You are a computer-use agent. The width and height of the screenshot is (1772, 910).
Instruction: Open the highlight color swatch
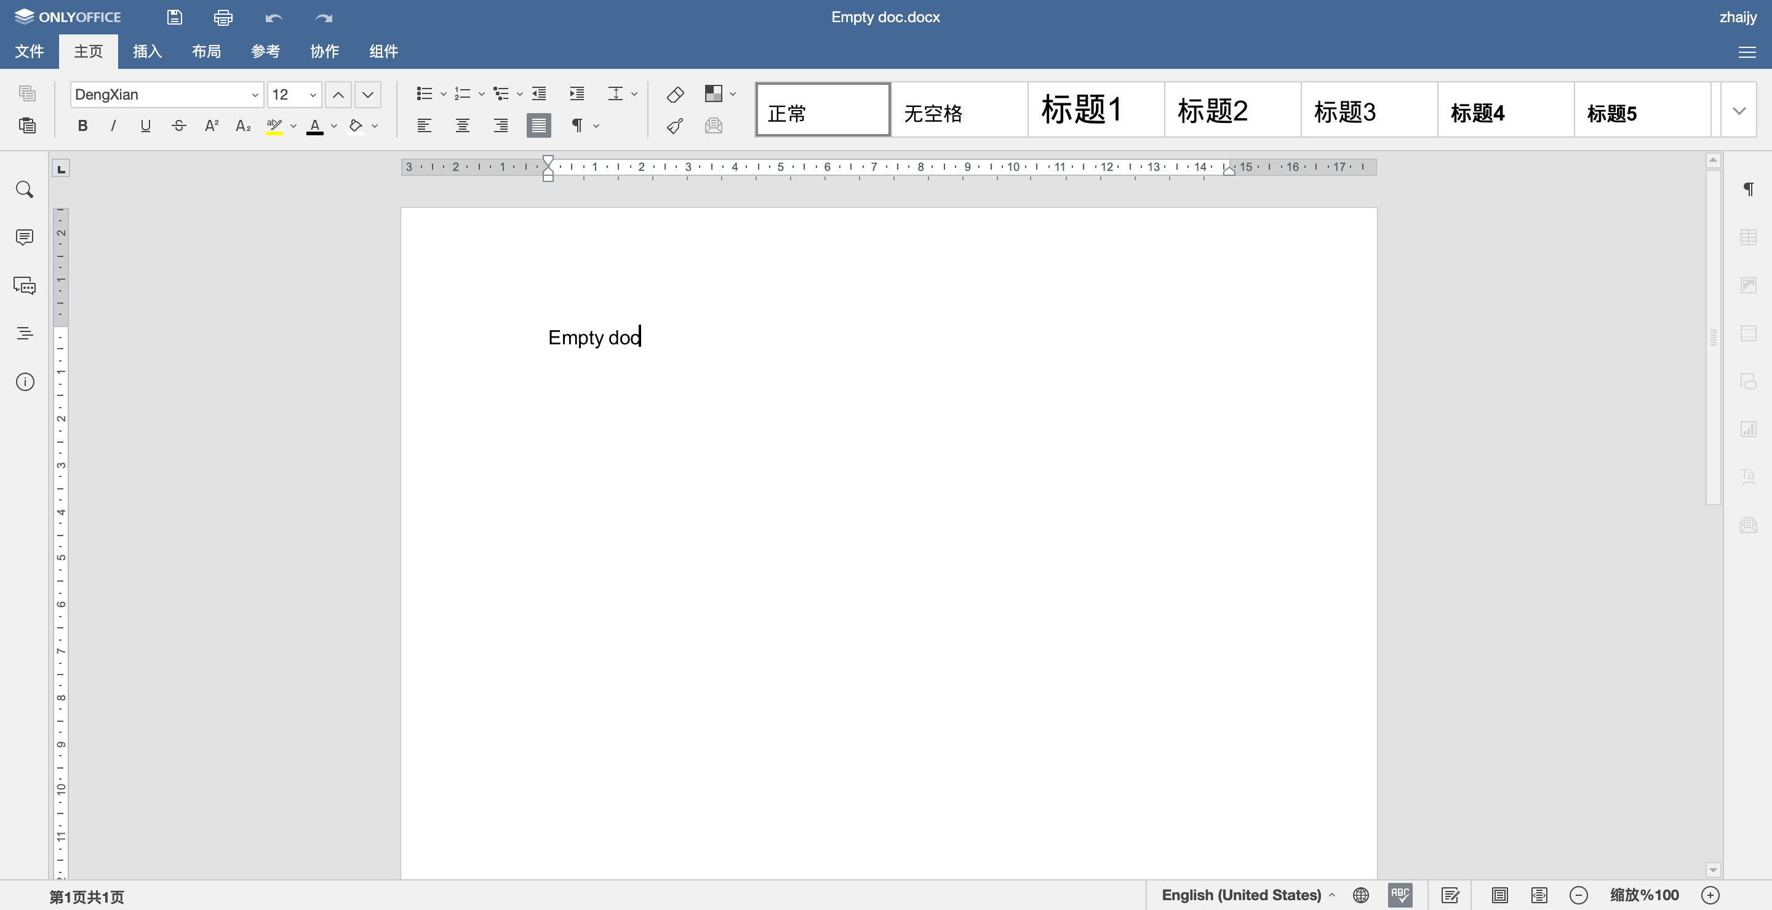pos(274,126)
